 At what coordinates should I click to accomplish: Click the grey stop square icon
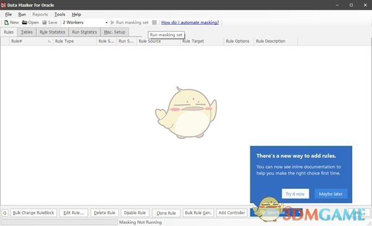(154, 22)
